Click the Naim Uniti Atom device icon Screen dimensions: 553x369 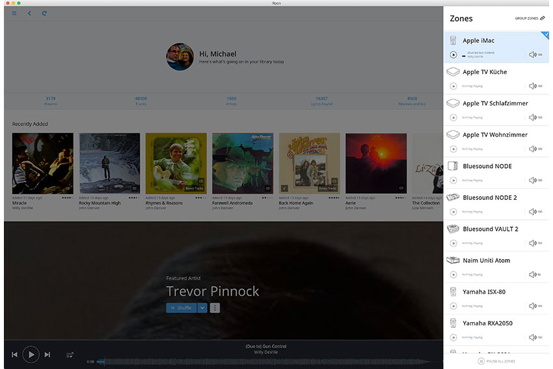coord(453,260)
